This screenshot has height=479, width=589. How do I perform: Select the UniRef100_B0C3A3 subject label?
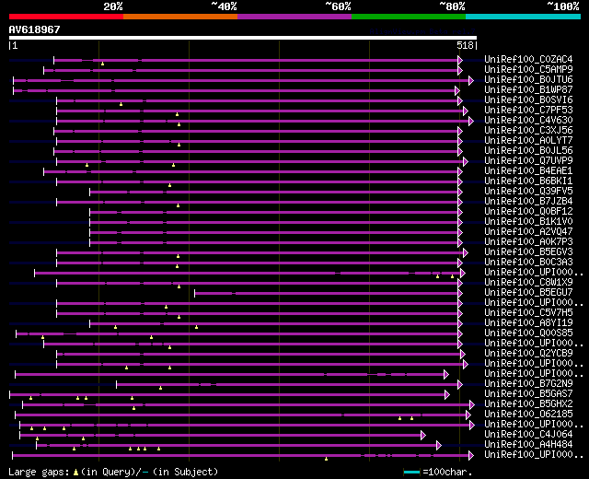pyautogui.click(x=528, y=263)
